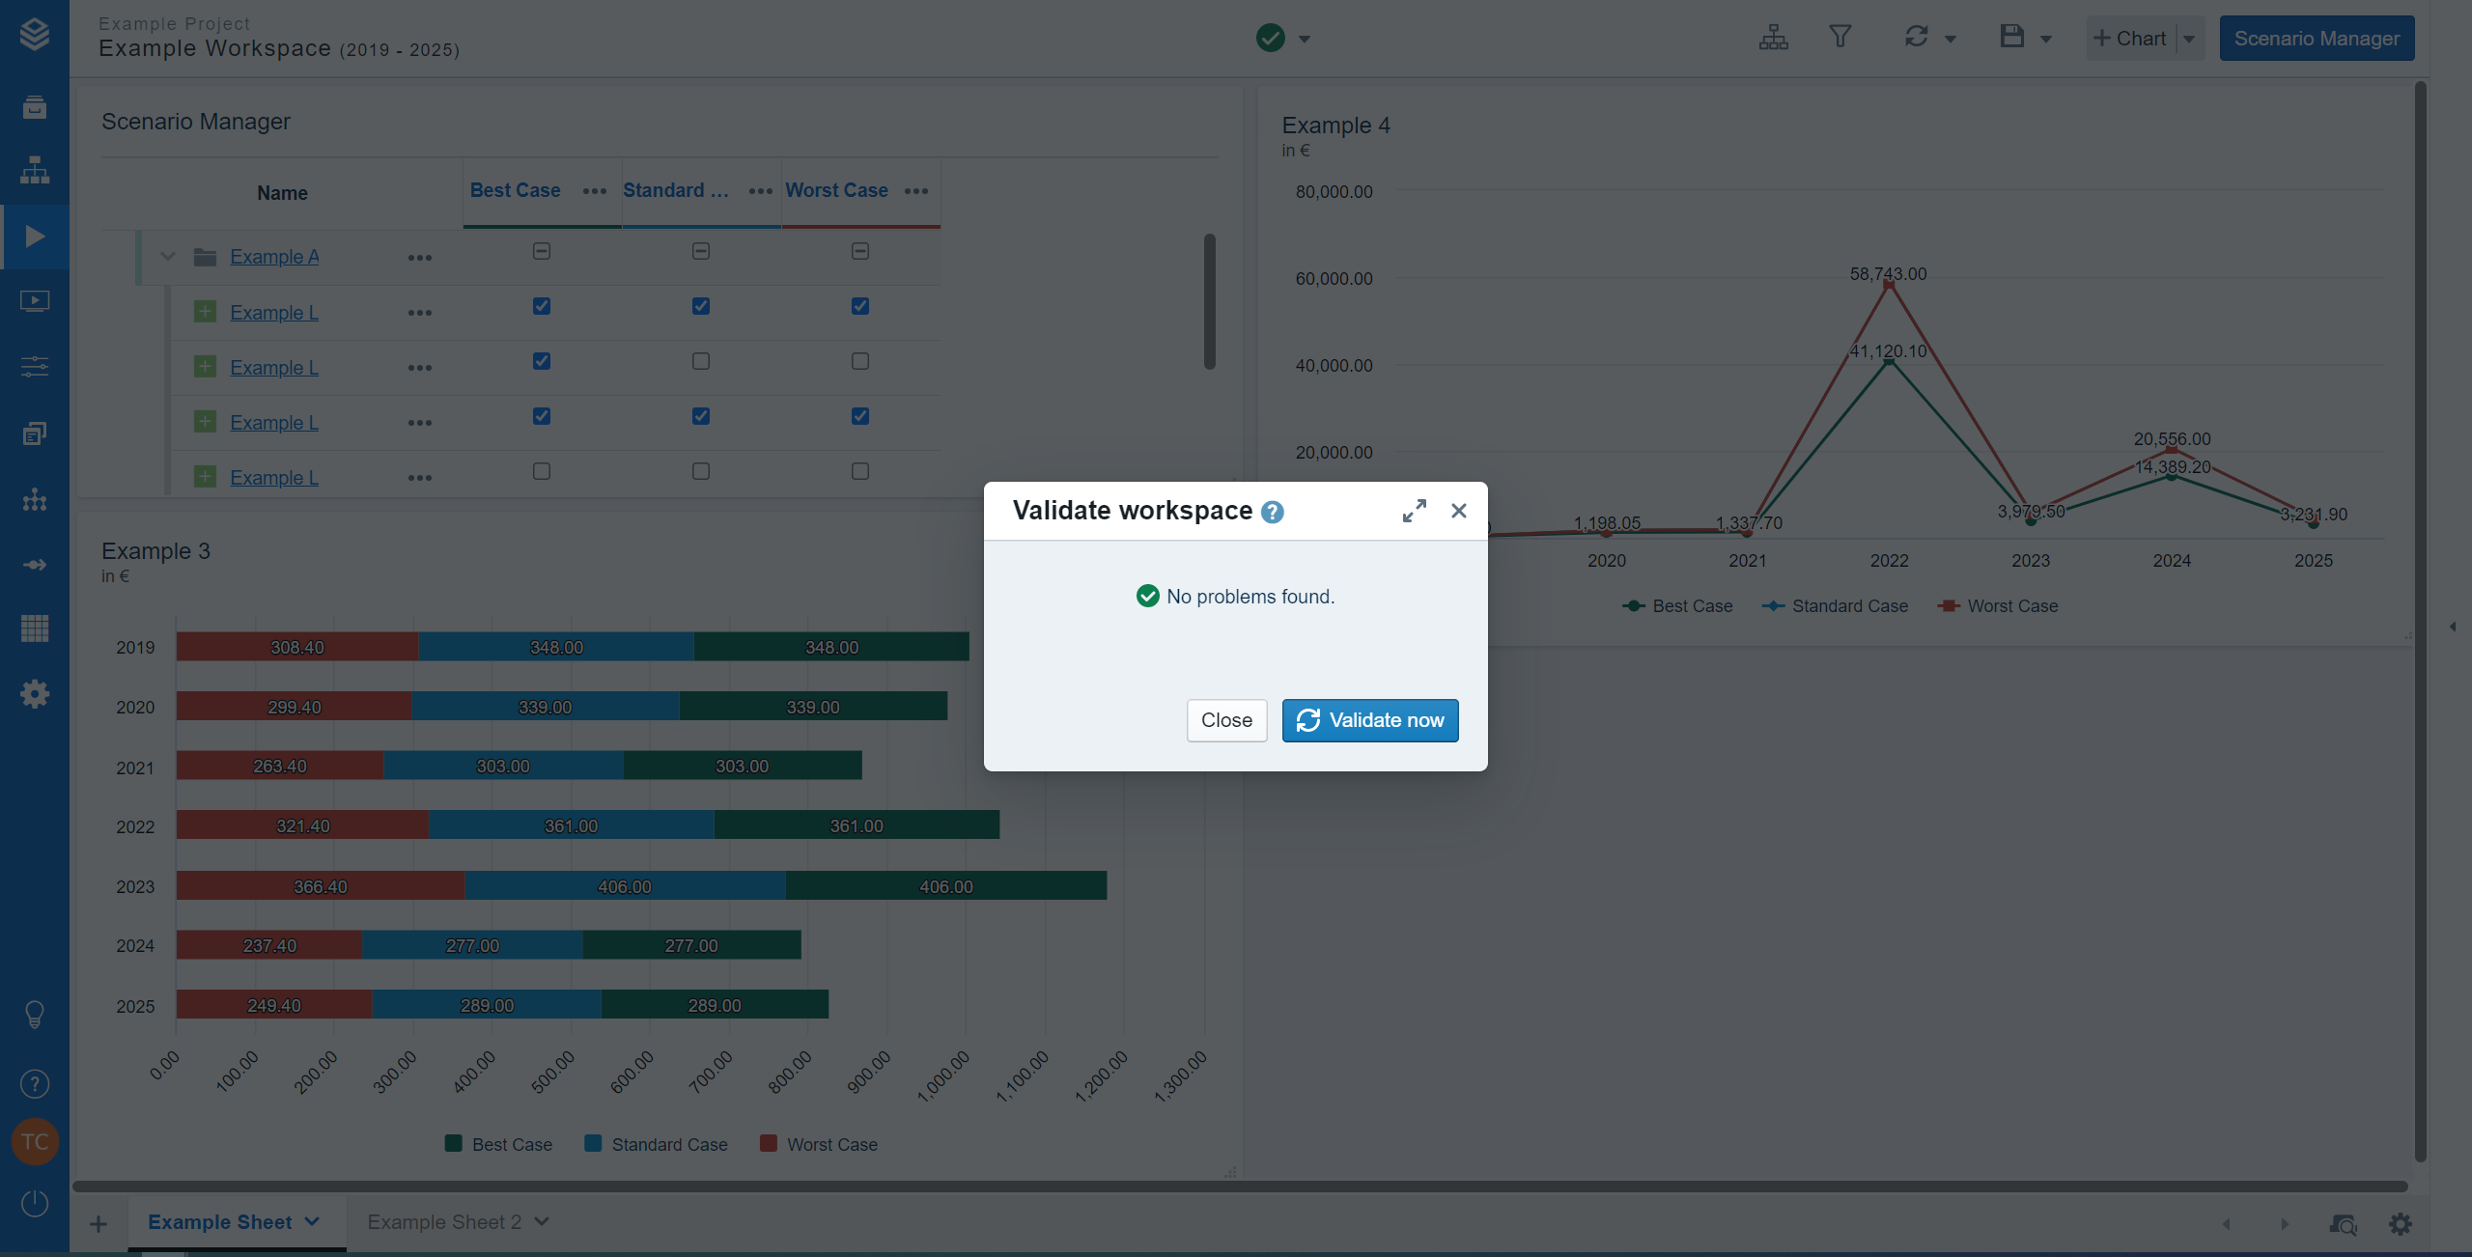Open the validation status dropdown arrow
The width and height of the screenshot is (2472, 1257).
coord(1305,40)
